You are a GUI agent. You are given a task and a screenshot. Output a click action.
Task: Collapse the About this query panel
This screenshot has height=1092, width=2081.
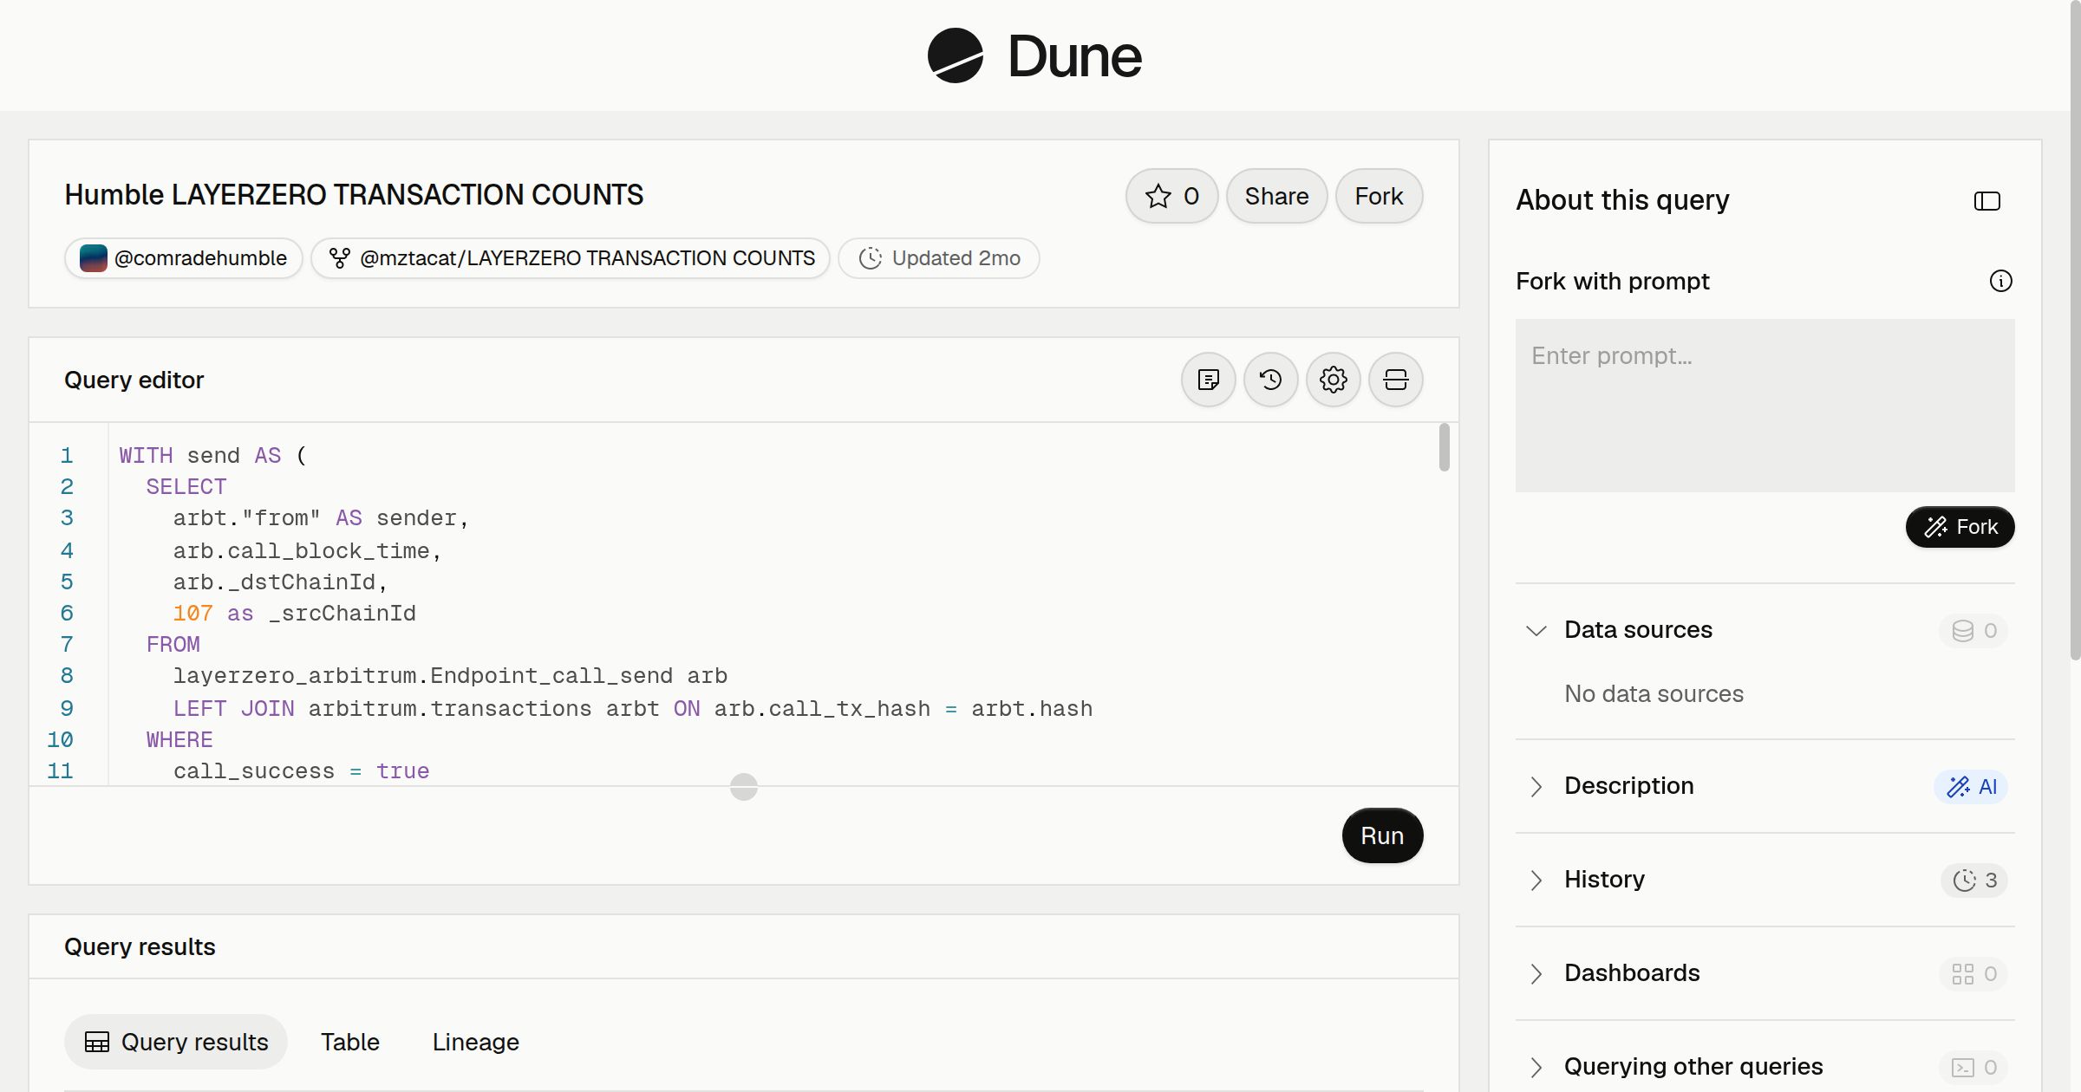click(x=1987, y=201)
